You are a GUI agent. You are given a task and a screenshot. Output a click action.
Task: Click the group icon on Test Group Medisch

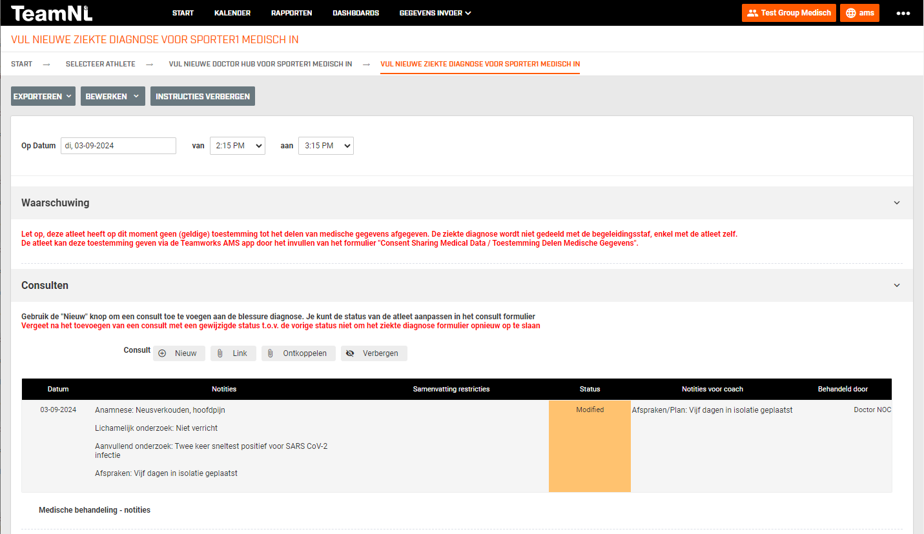click(752, 13)
